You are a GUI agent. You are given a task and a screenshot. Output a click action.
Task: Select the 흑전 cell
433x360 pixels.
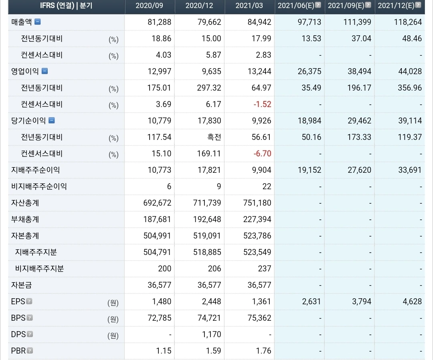click(214, 137)
